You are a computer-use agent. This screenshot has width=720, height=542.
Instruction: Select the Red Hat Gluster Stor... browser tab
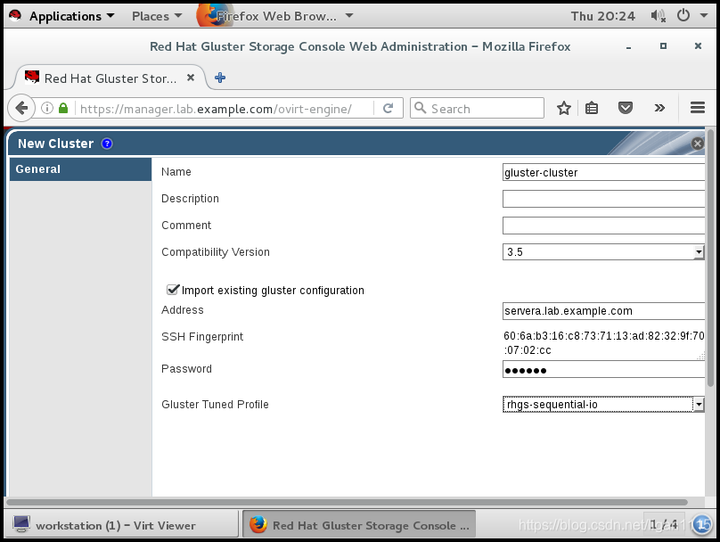pos(110,78)
